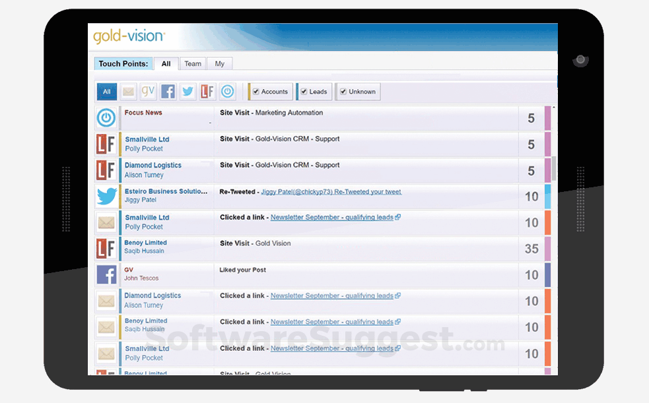Toggle the Unknown checkbox off
Screen dimensions: 649x403
[343, 91]
